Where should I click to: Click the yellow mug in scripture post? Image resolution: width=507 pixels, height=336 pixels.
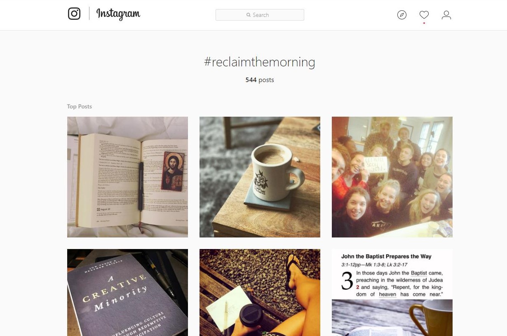(x=429, y=318)
